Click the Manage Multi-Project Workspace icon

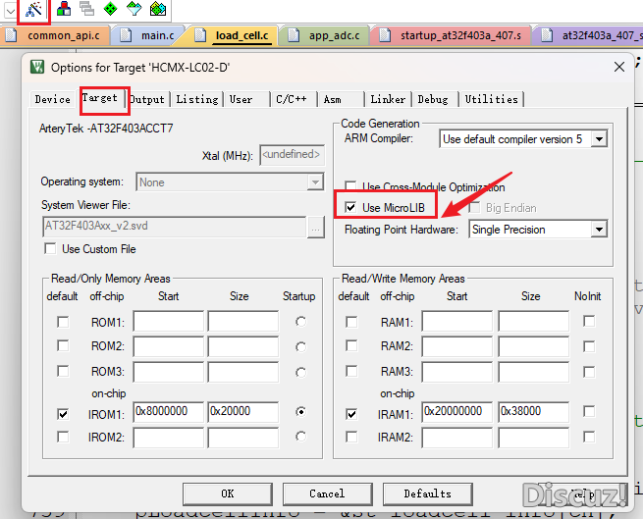click(x=86, y=9)
